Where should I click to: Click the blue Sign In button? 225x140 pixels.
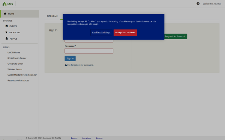[x=70, y=59]
